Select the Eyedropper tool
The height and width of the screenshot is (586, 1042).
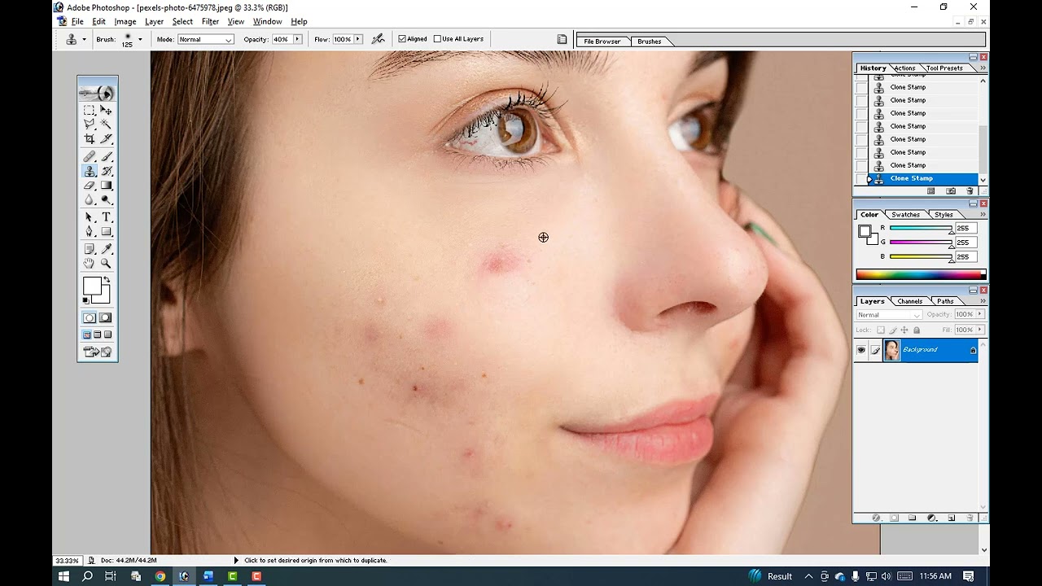(106, 249)
